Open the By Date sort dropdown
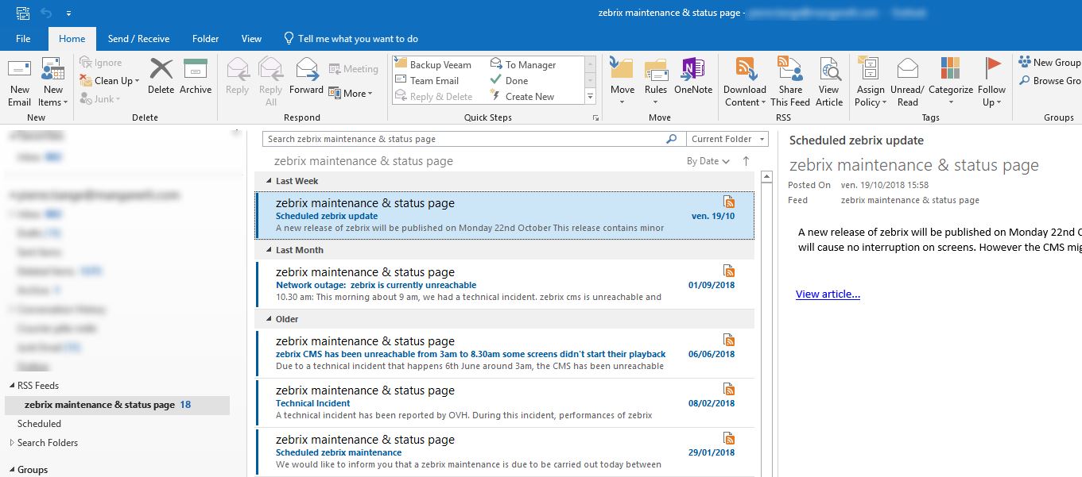The width and height of the screenshot is (1082, 477). coord(708,161)
